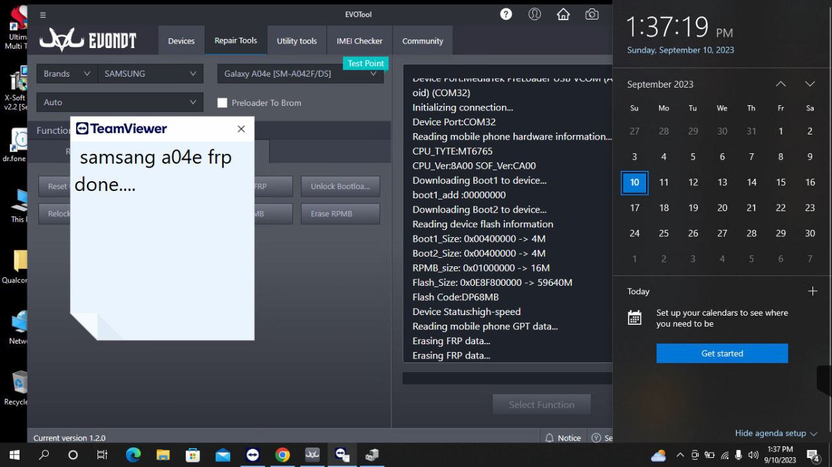
Task: Open the user account icon in EVOTool
Action: (x=535, y=14)
